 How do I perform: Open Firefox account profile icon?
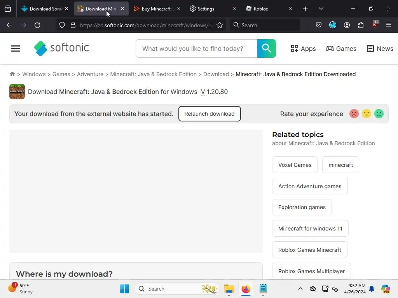347,25
